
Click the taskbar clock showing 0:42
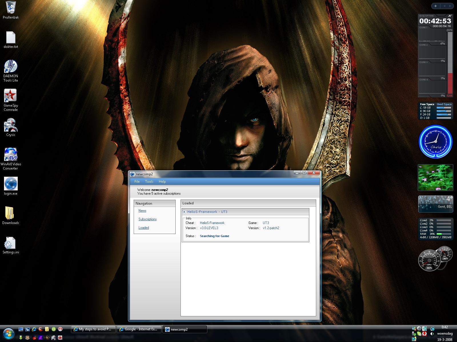tap(445, 327)
